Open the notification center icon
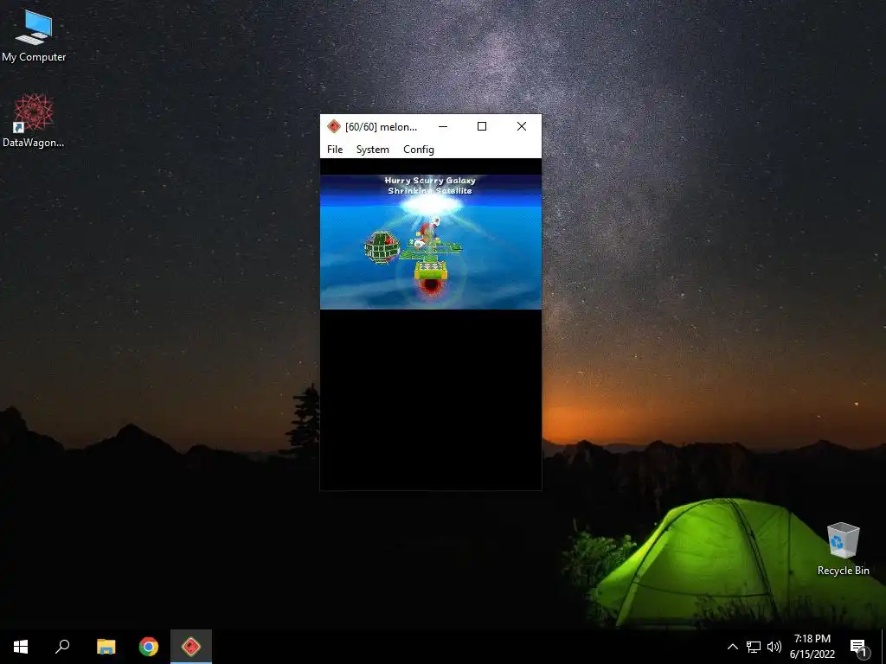Viewport: 886px width, 664px height. pyautogui.click(x=859, y=647)
